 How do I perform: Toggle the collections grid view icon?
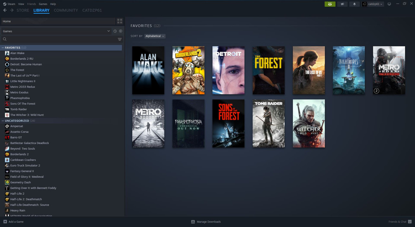tap(120, 21)
